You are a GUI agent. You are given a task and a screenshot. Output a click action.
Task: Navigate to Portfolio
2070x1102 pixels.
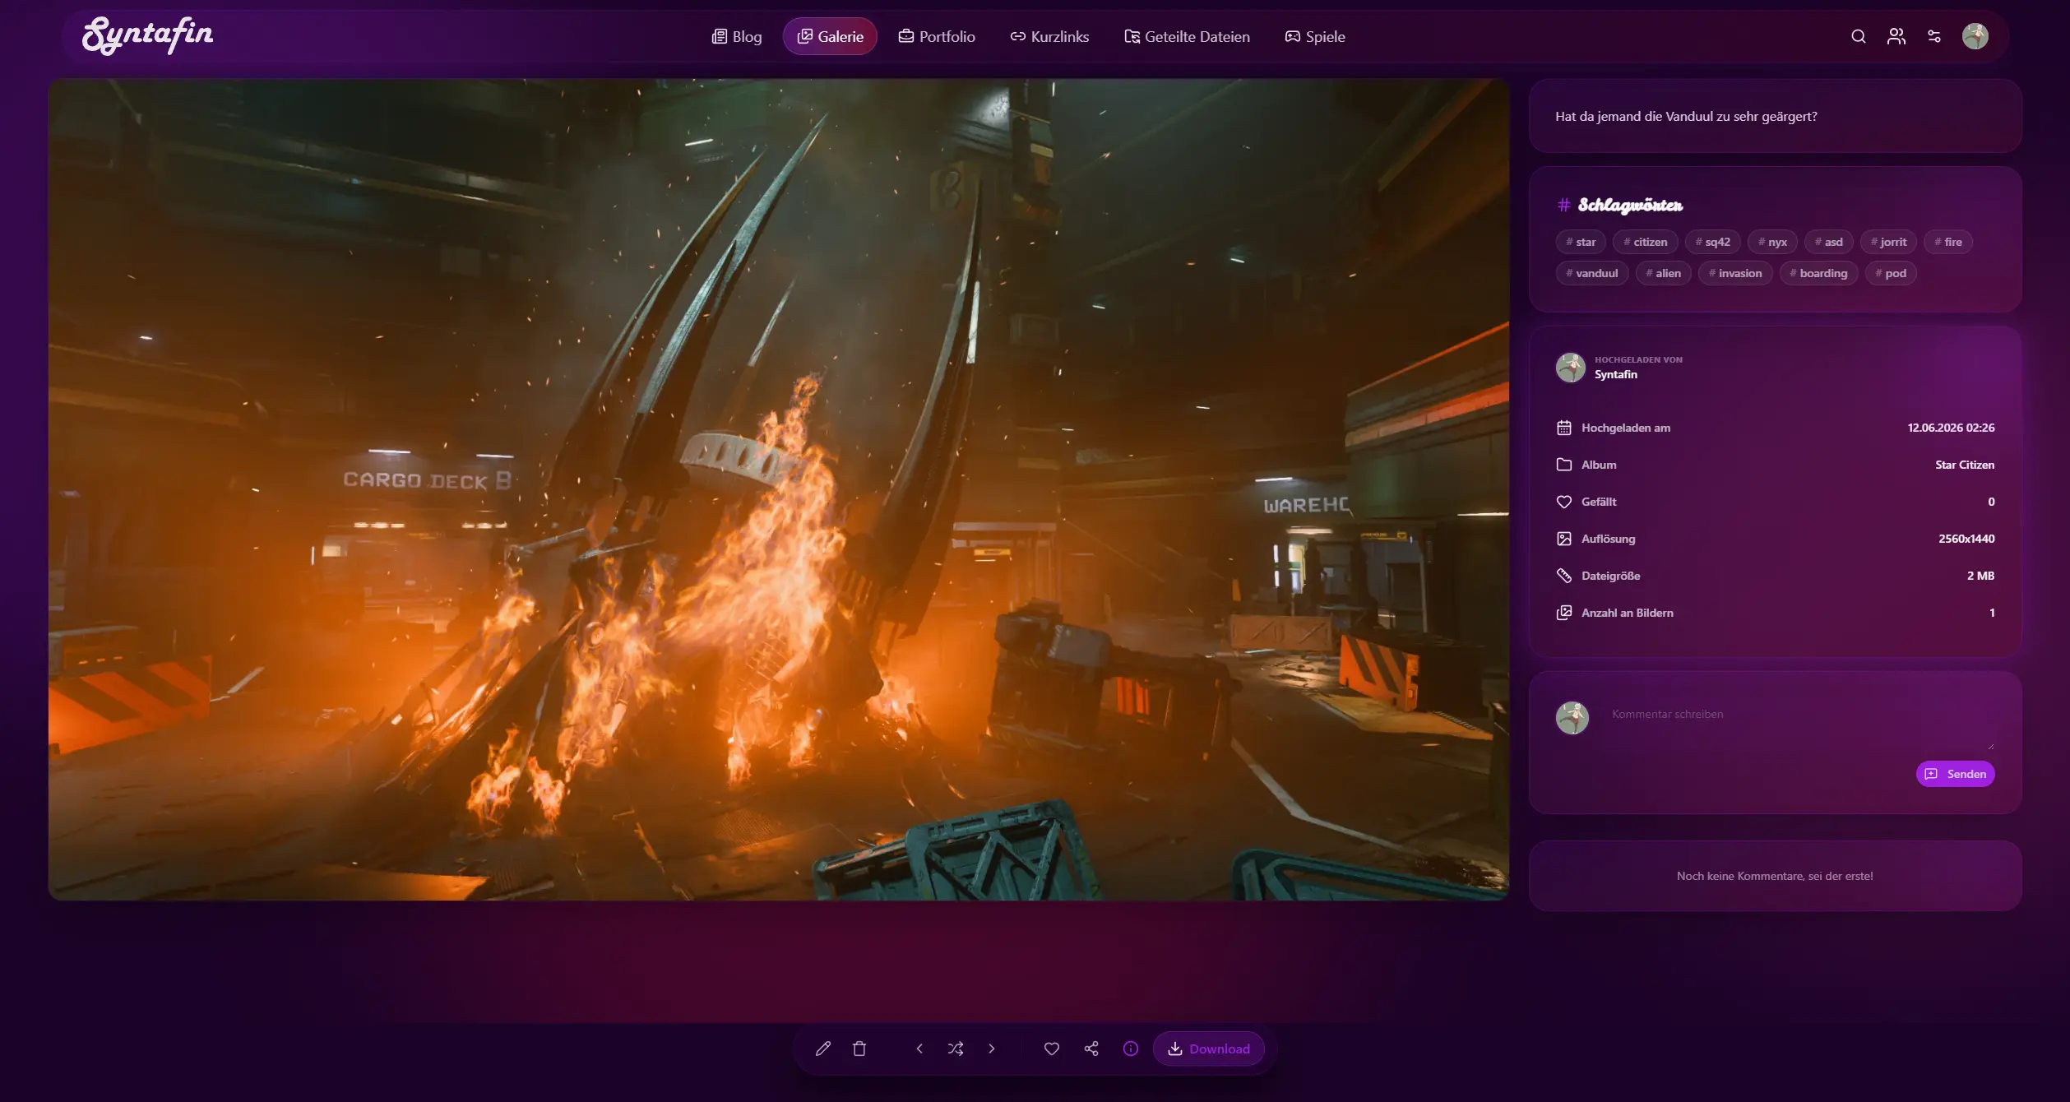pyautogui.click(x=937, y=36)
